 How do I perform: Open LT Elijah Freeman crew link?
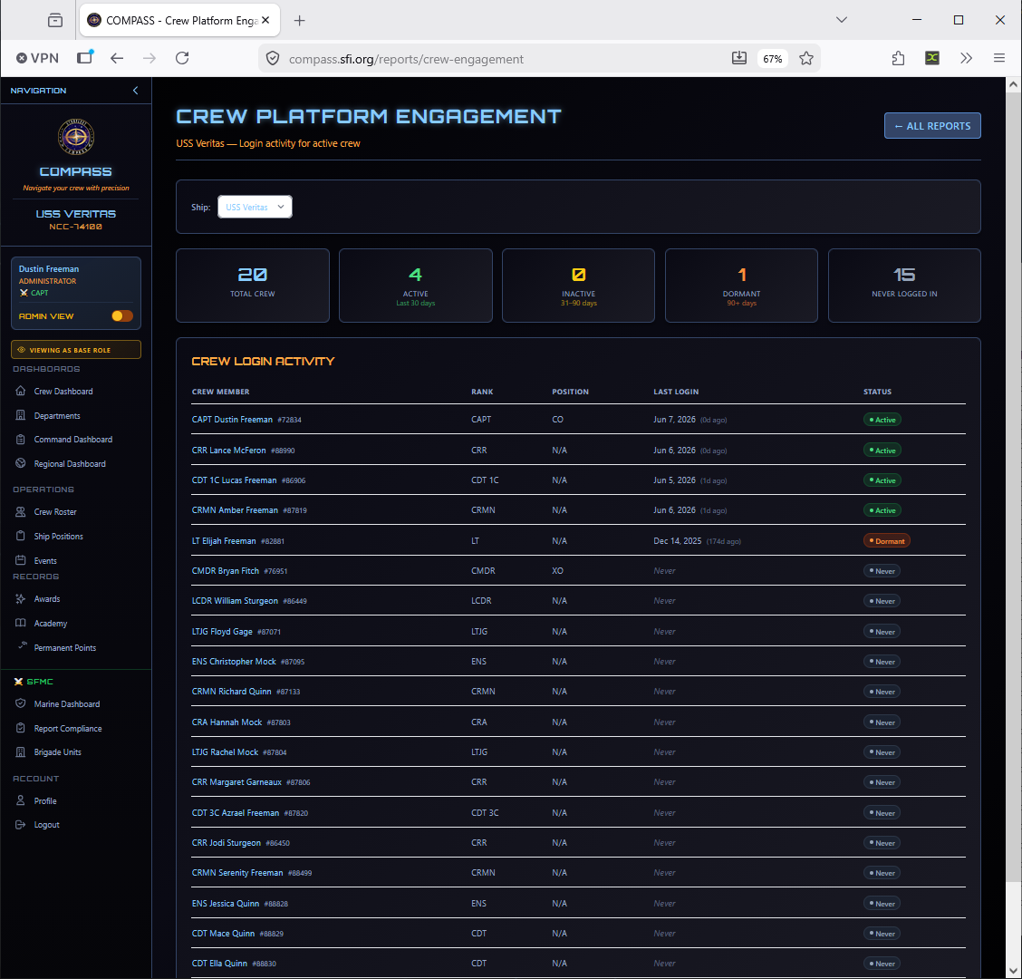224,540
